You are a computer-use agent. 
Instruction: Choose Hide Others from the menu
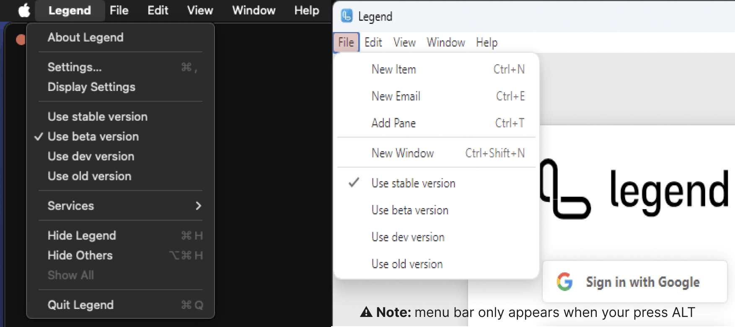click(121, 255)
